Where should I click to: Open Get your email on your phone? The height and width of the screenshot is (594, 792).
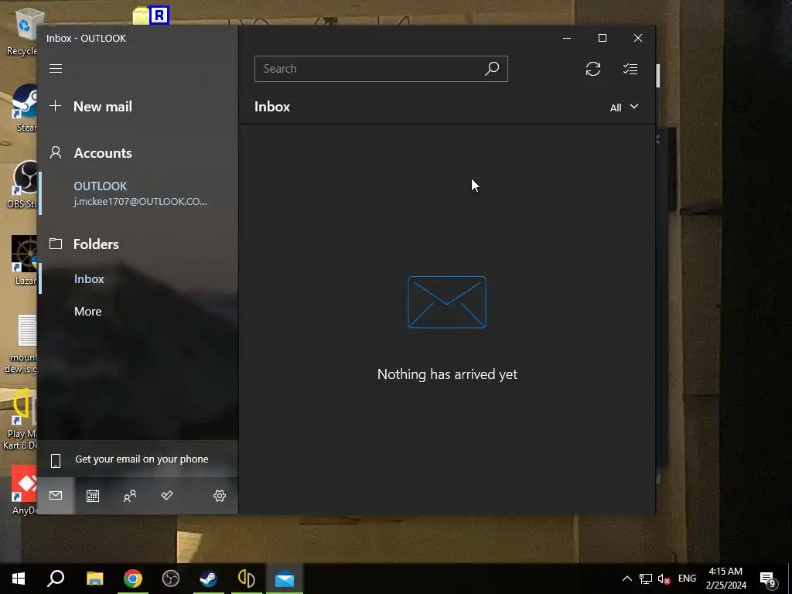138,459
